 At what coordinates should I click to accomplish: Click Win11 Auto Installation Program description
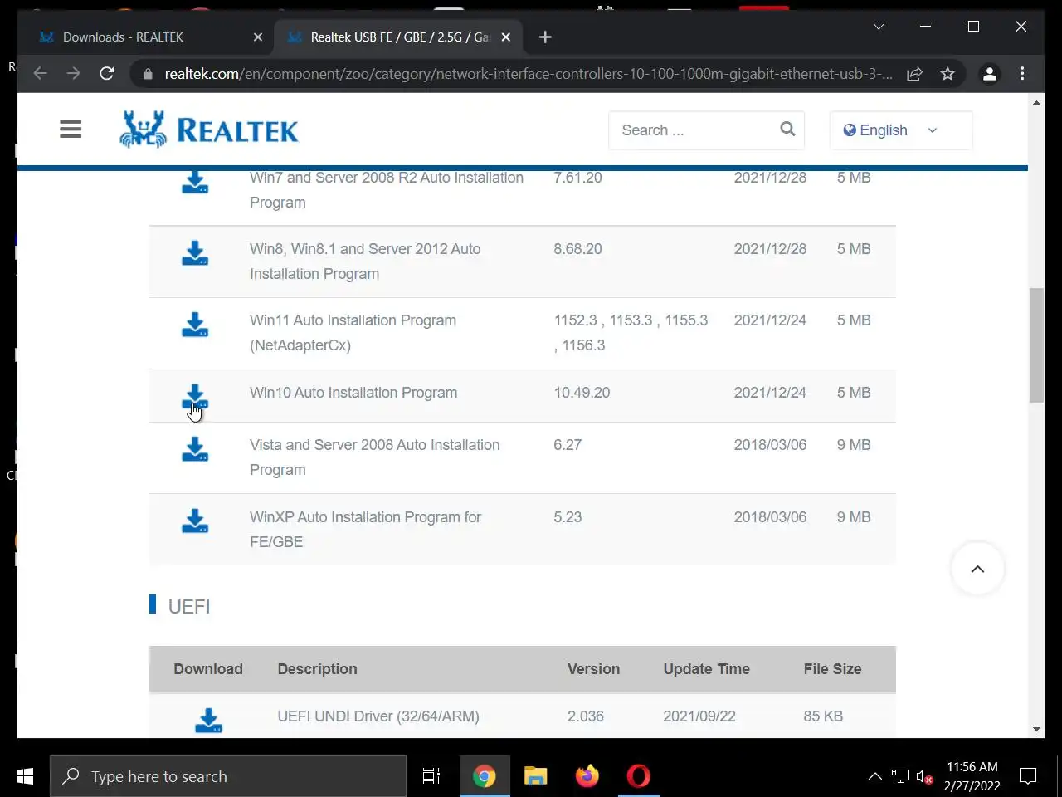coord(353,333)
